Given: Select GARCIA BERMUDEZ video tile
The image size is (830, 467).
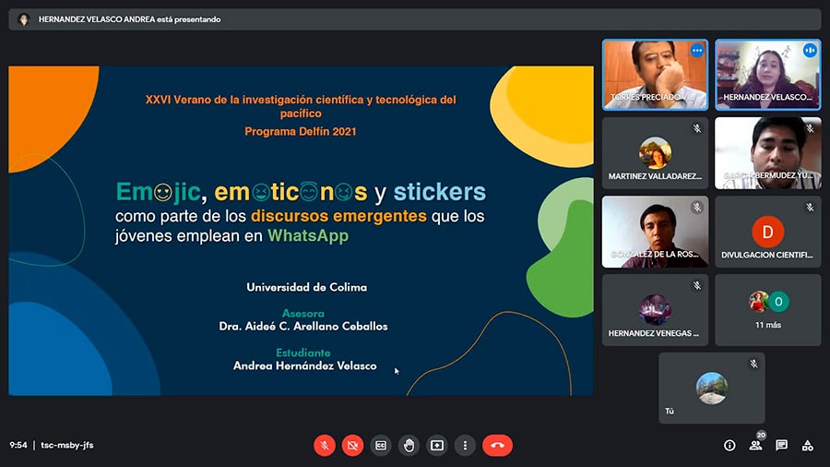Looking at the screenshot, I should click(768, 153).
